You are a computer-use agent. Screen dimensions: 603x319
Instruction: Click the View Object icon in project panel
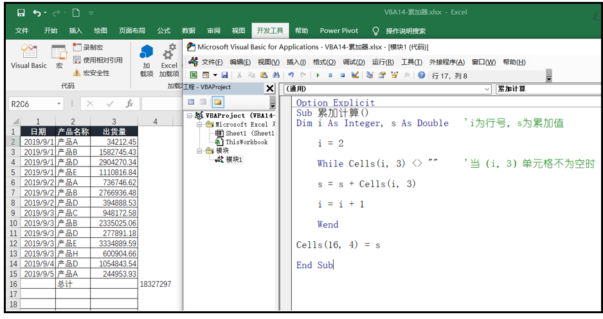[203, 102]
